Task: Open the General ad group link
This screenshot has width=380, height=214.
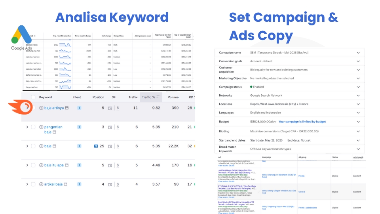Action: coord(302,192)
